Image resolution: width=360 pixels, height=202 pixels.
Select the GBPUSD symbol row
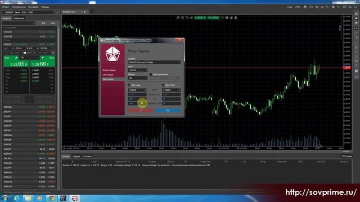[x=29, y=107]
